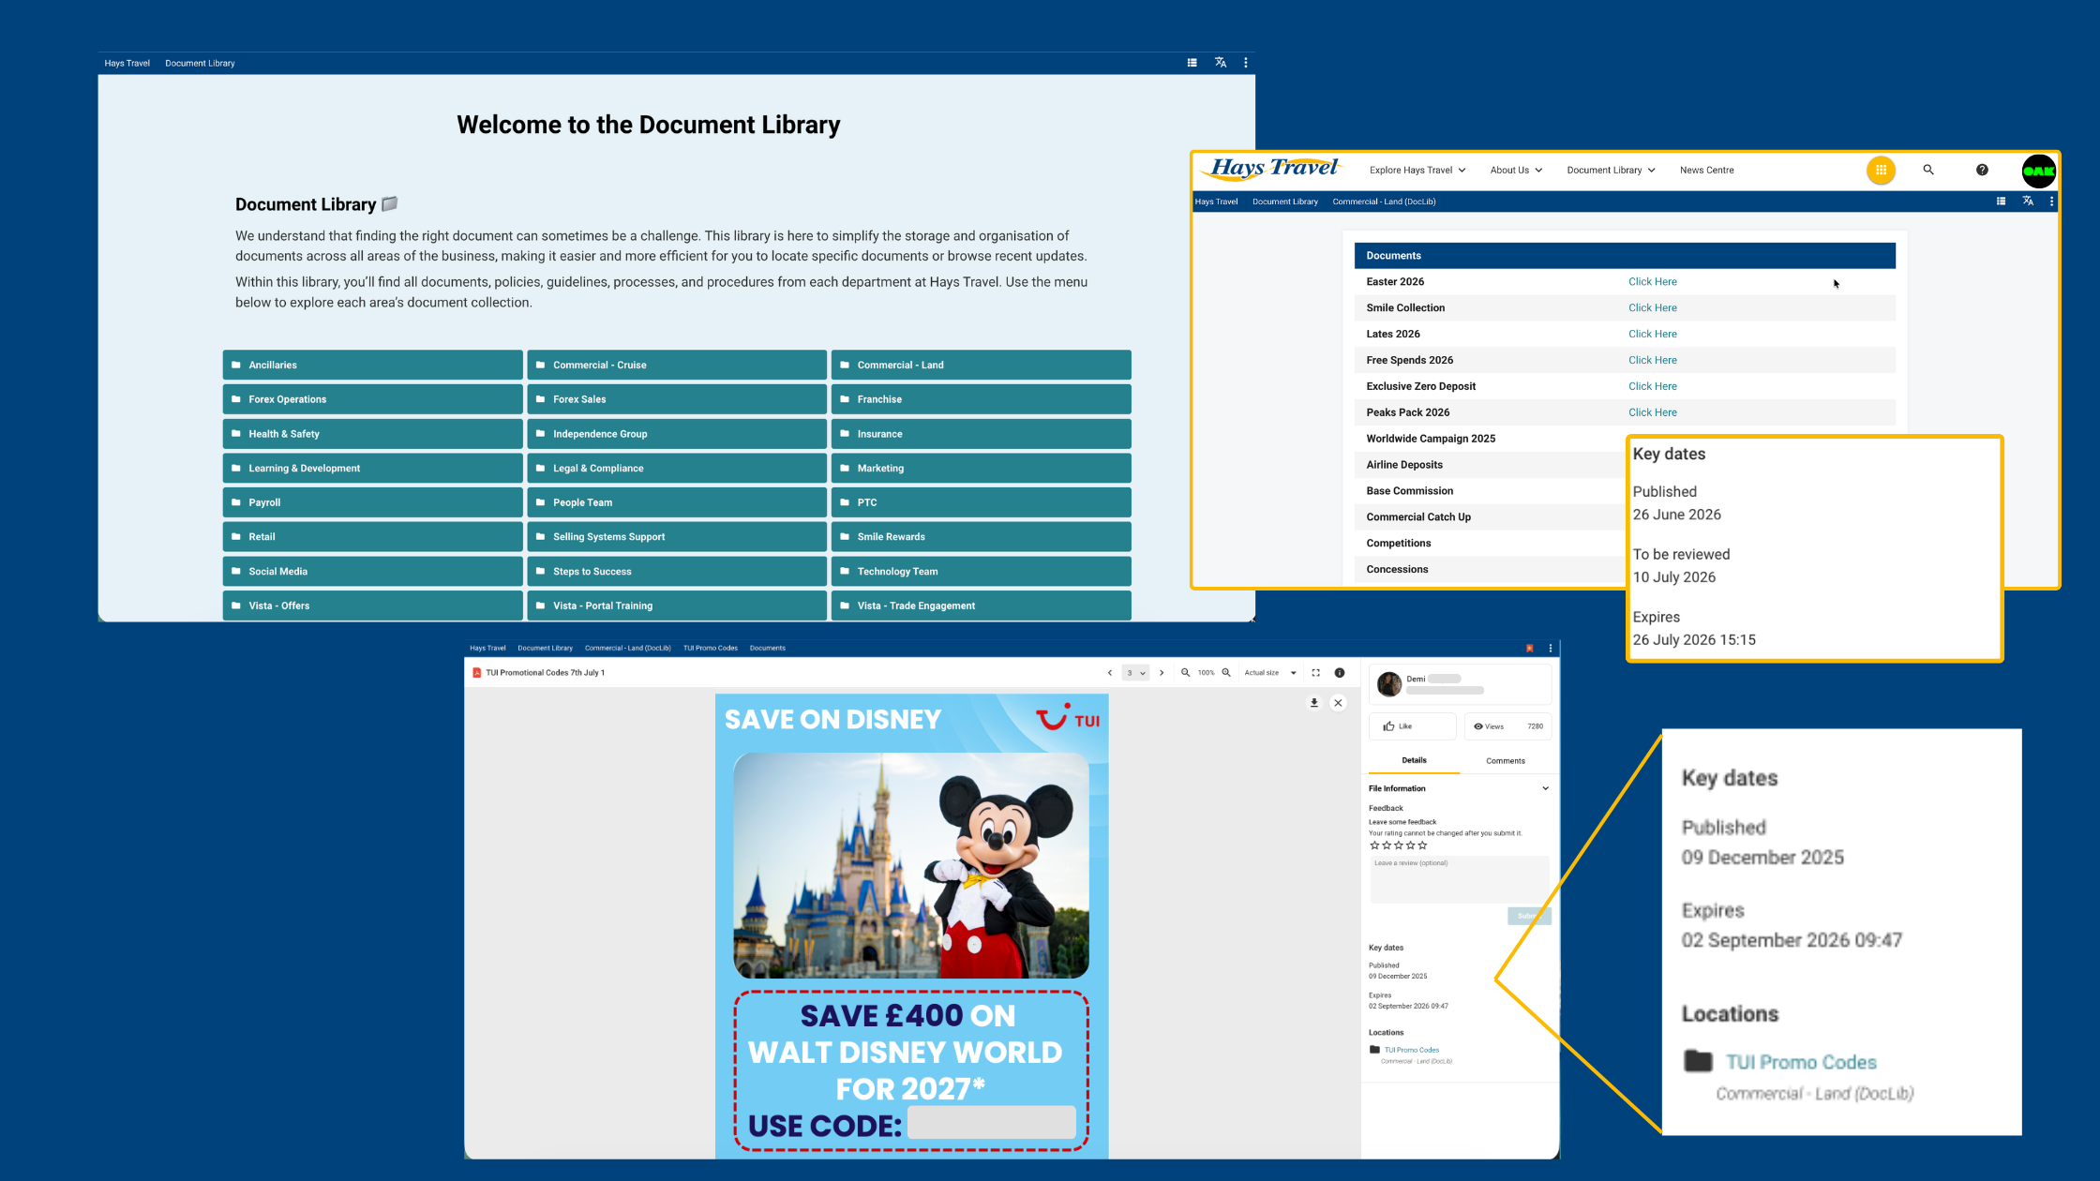Click translate icon in Document Library top bar
The height and width of the screenshot is (1181, 2100).
point(1220,63)
